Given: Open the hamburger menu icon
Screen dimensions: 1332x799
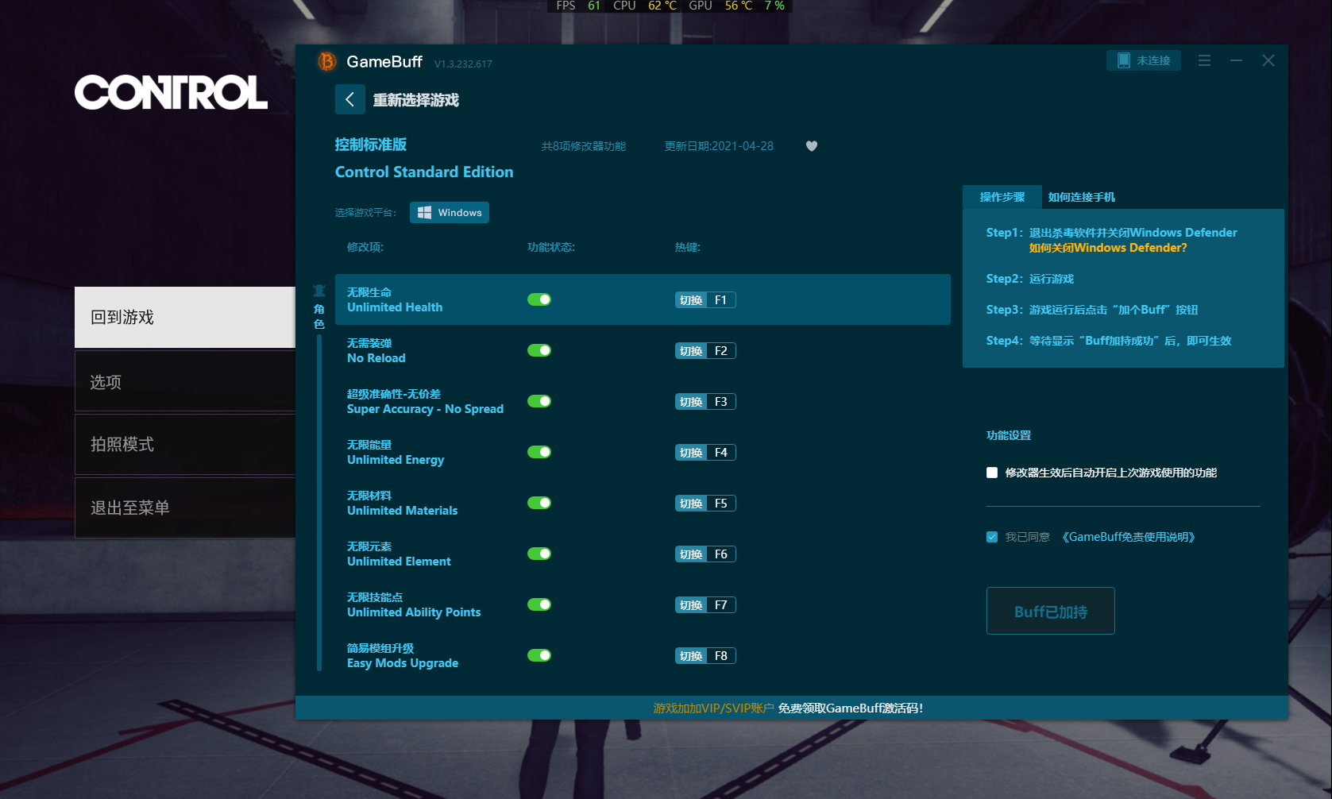Looking at the screenshot, I should tap(1204, 60).
